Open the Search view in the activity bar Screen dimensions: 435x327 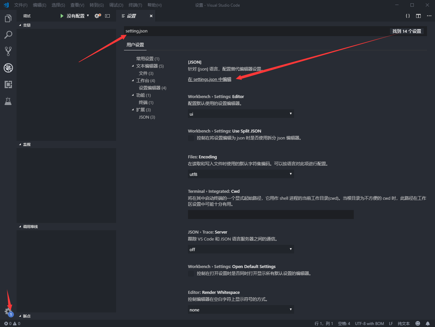(x=8, y=34)
